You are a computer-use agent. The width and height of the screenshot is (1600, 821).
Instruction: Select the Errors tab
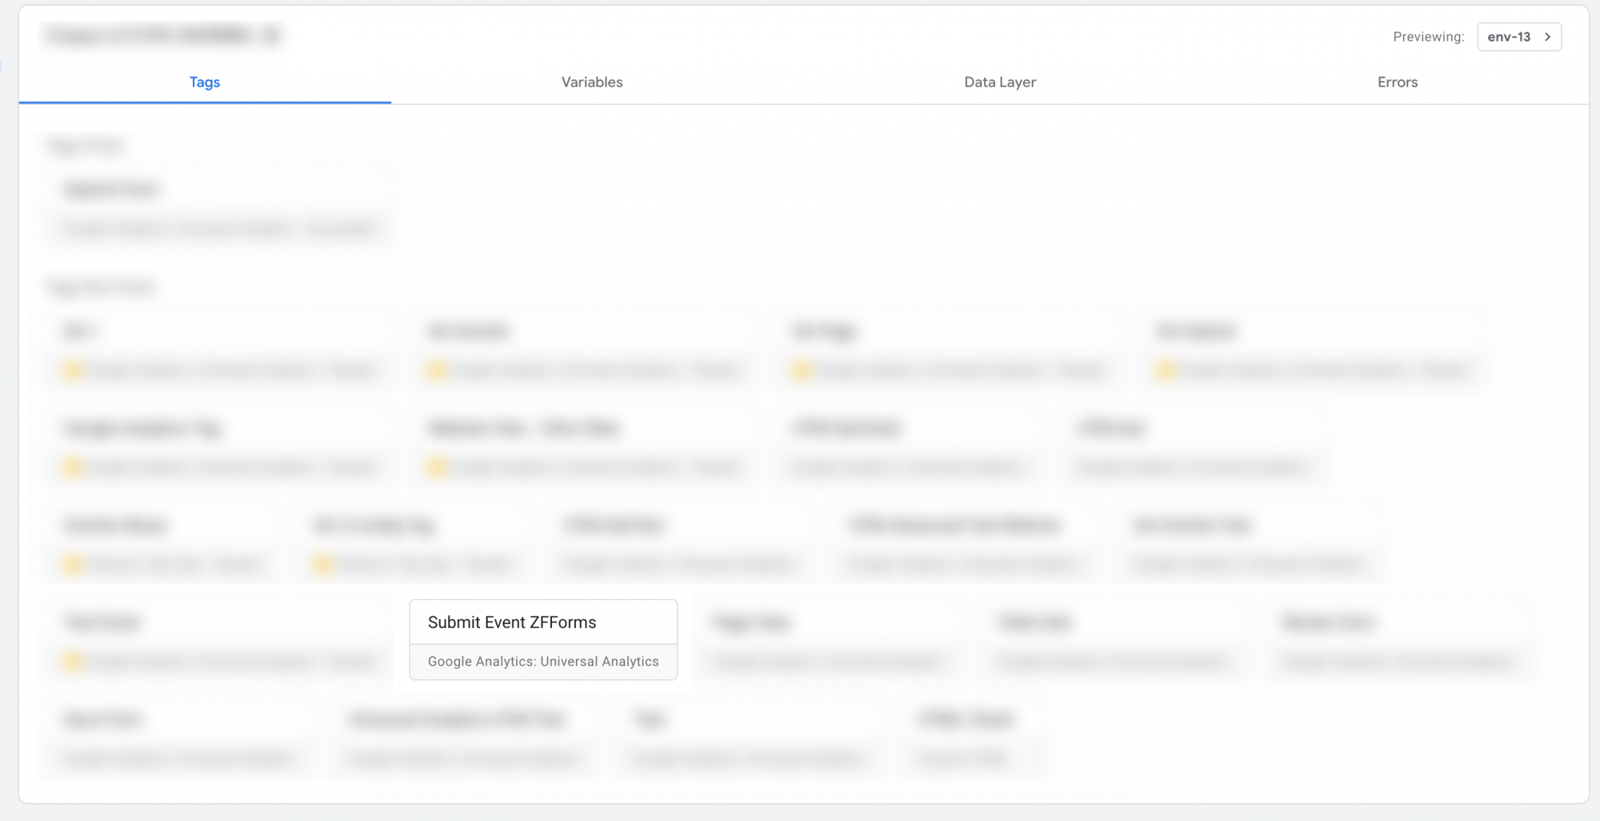click(1397, 82)
